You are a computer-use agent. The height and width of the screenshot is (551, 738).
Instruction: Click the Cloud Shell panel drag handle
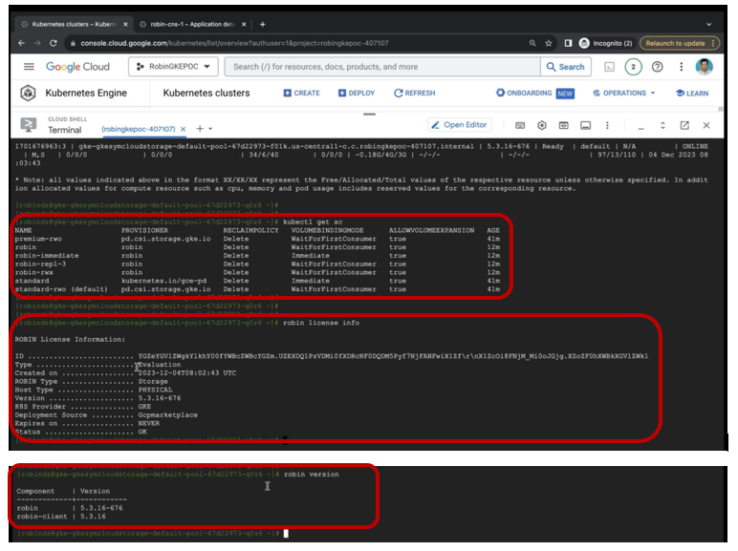pyautogui.click(x=369, y=115)
